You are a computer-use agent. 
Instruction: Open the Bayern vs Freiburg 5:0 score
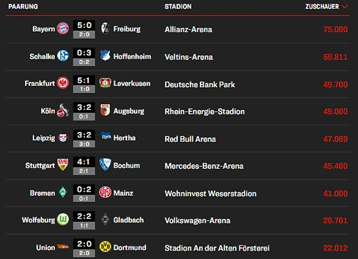click(84, 26)
